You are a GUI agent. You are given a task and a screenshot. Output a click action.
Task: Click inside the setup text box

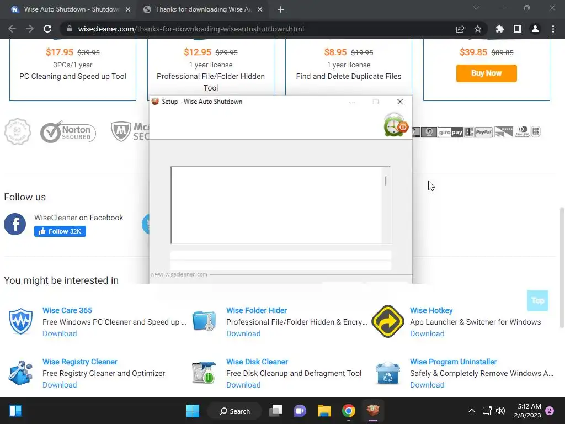coord(276,205)
